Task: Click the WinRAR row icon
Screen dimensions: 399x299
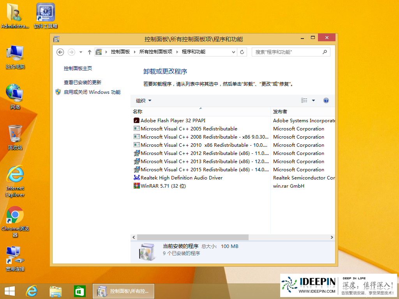Action: (x=136, y=186)
